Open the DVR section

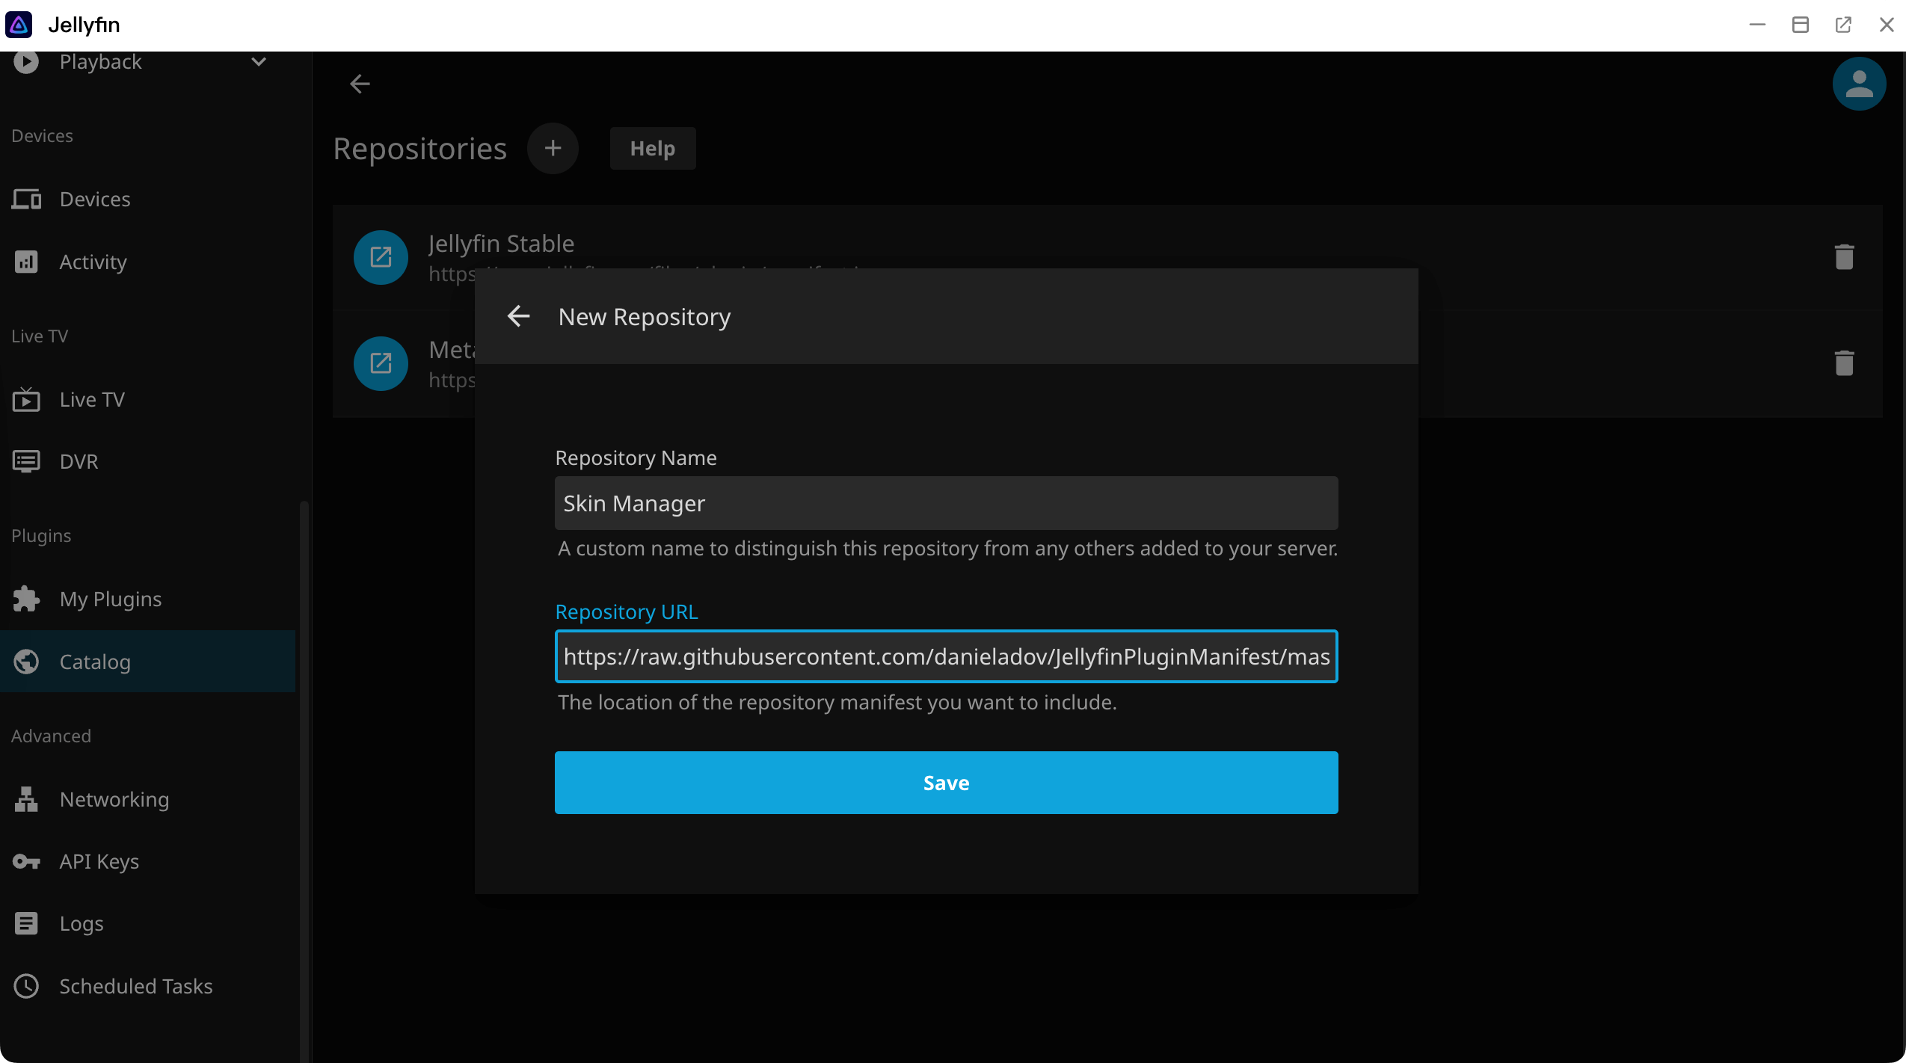click(x=79, y=461)
